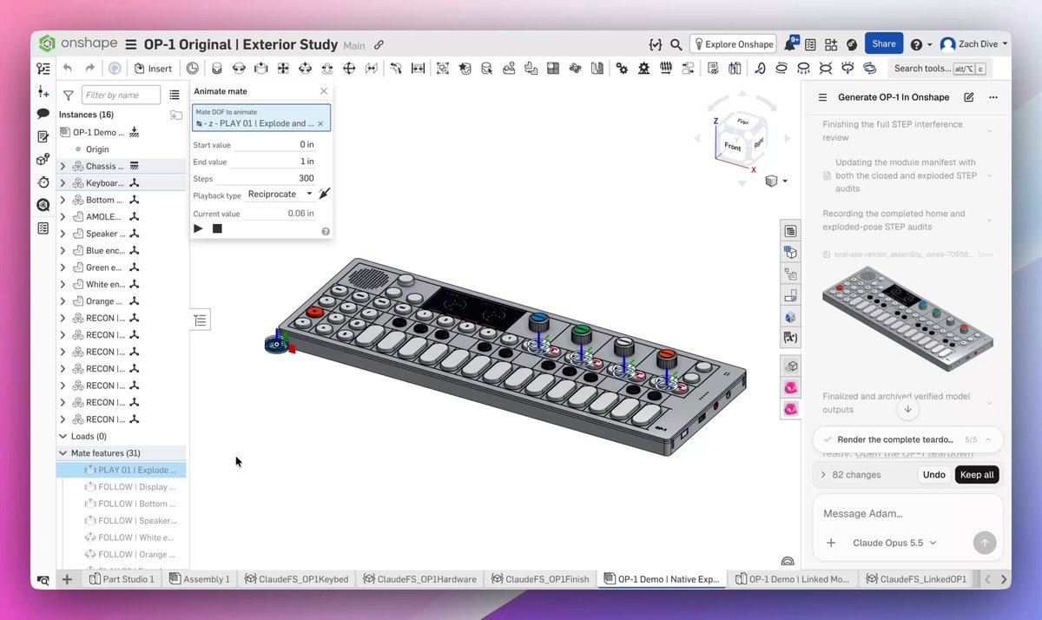Click the Share button
The height and width of the screenshot is (620, 1042).
click(x=884, y=44)
